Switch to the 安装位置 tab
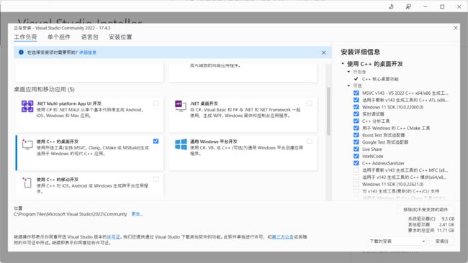The height and width of the screenshot is (263, 468). click(120, 37)
